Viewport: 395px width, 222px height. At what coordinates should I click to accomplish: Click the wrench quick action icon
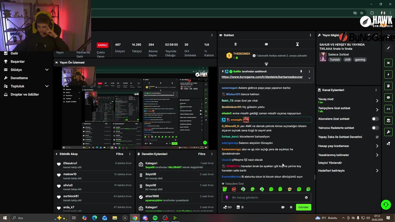pyautogui.click(x=389, y=132)
